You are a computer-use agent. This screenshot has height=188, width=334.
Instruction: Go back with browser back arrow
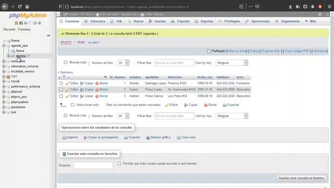click(x=5, y=7)
